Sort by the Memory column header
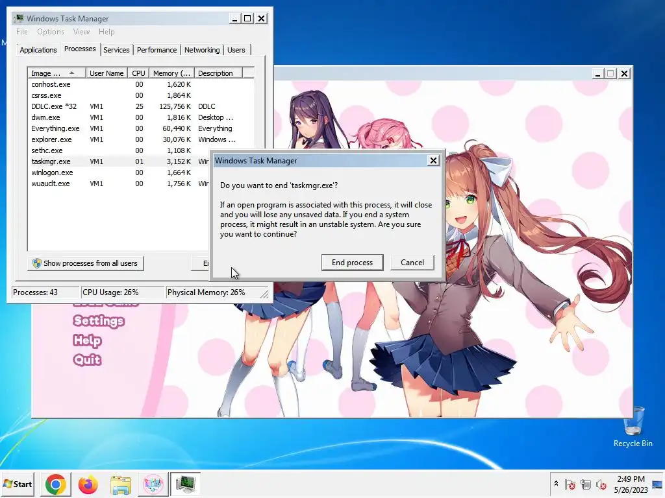Screen dimensions: 665x498 (171, 73)
